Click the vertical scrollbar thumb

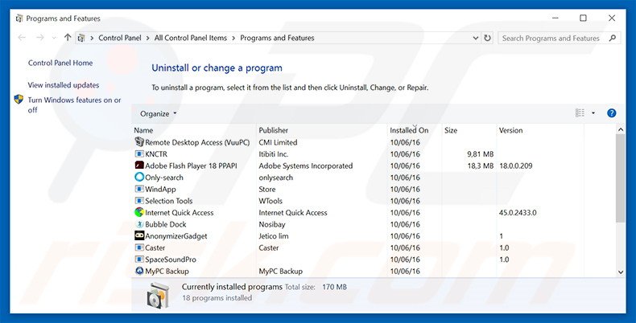[x=621, y=178]
